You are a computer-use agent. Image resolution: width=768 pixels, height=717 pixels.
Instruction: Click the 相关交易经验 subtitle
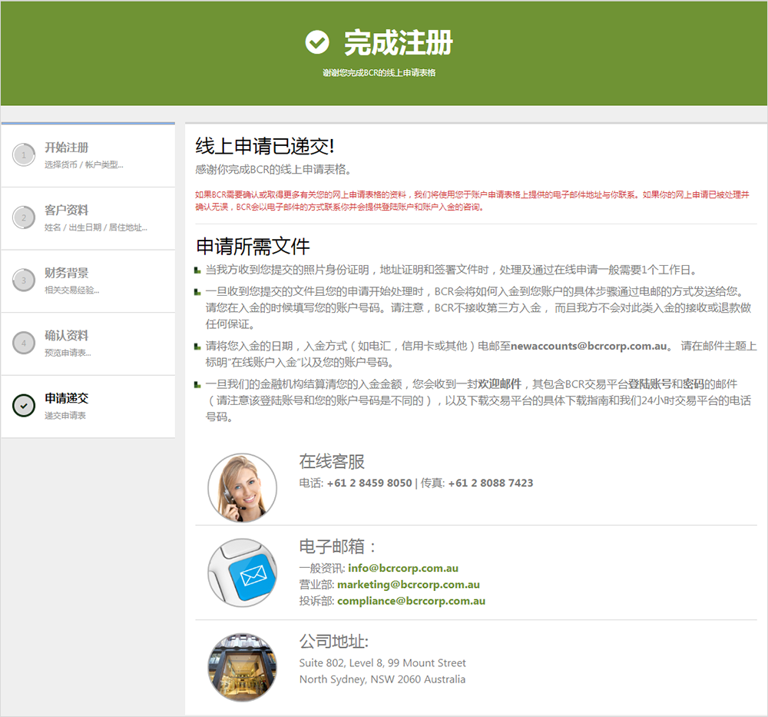[x=72, y=290]
